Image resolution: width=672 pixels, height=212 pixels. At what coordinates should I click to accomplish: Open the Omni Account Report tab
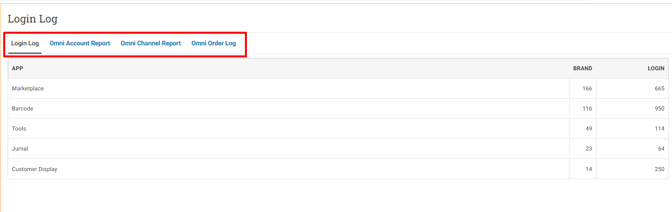(x=80, y=43)
